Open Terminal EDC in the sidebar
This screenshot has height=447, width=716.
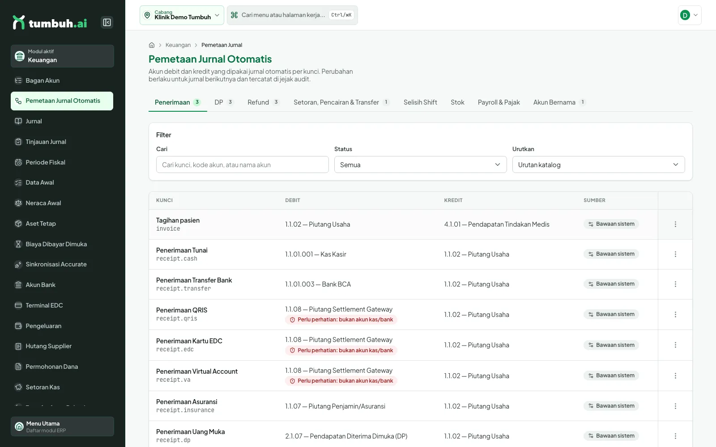point(62,305)
